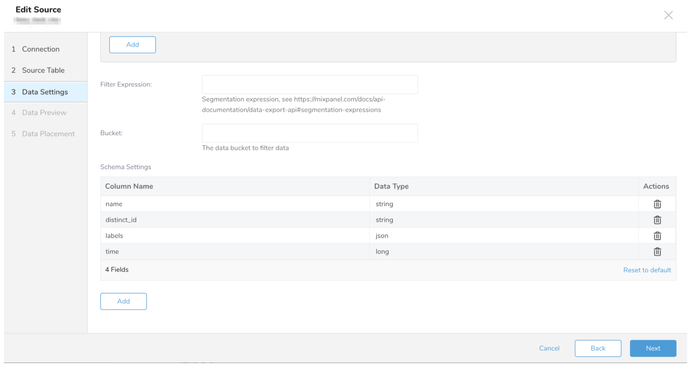
Task: Jump to Data Preview step
Action: [44, 113]
